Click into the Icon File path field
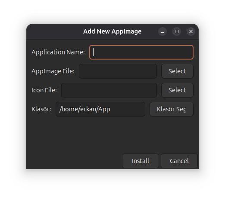The height and width of the screenshot is (198, 225). (109, 90)
